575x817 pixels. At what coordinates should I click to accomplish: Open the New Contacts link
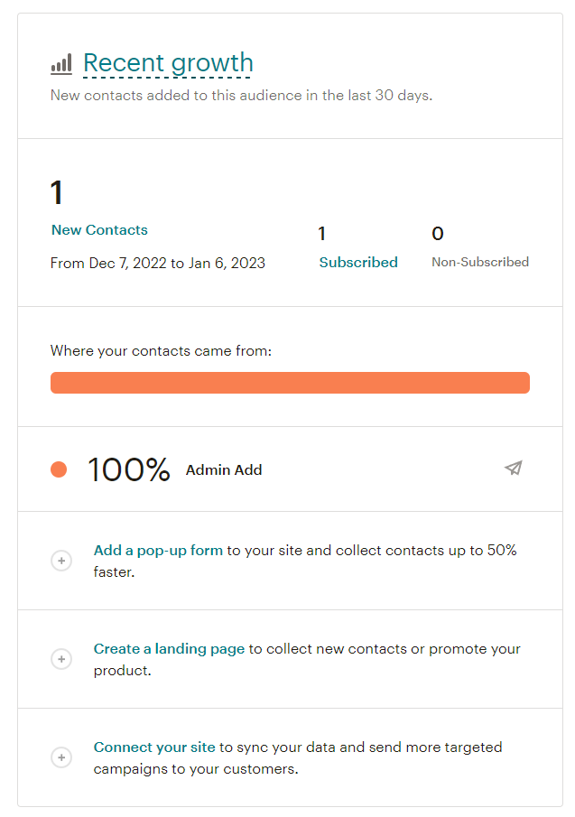click(x=99, y=230)
